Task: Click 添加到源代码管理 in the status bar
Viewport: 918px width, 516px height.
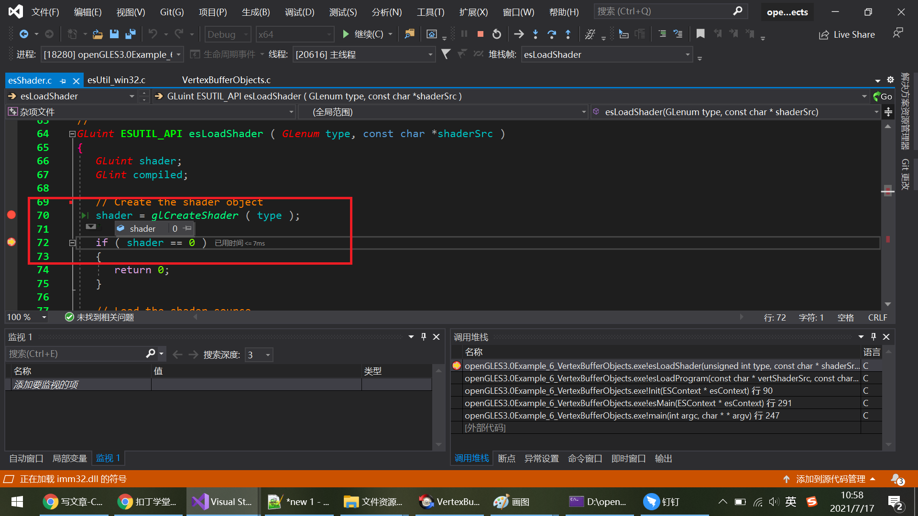Action: click(x=831, y=479)
